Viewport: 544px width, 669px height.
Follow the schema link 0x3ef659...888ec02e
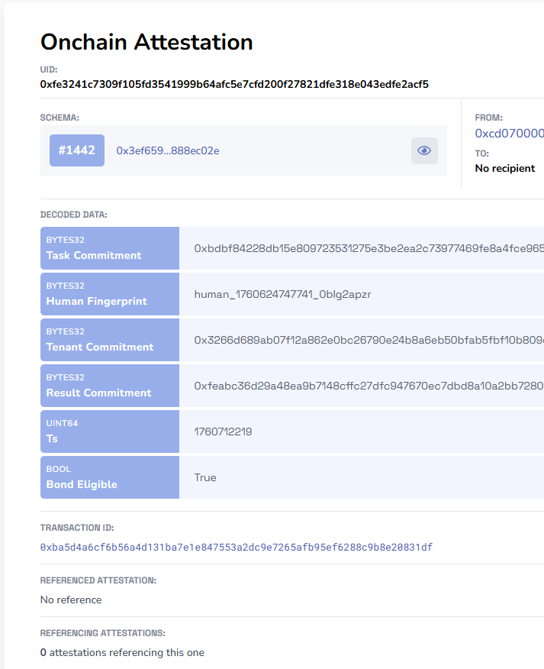(168, 150)
